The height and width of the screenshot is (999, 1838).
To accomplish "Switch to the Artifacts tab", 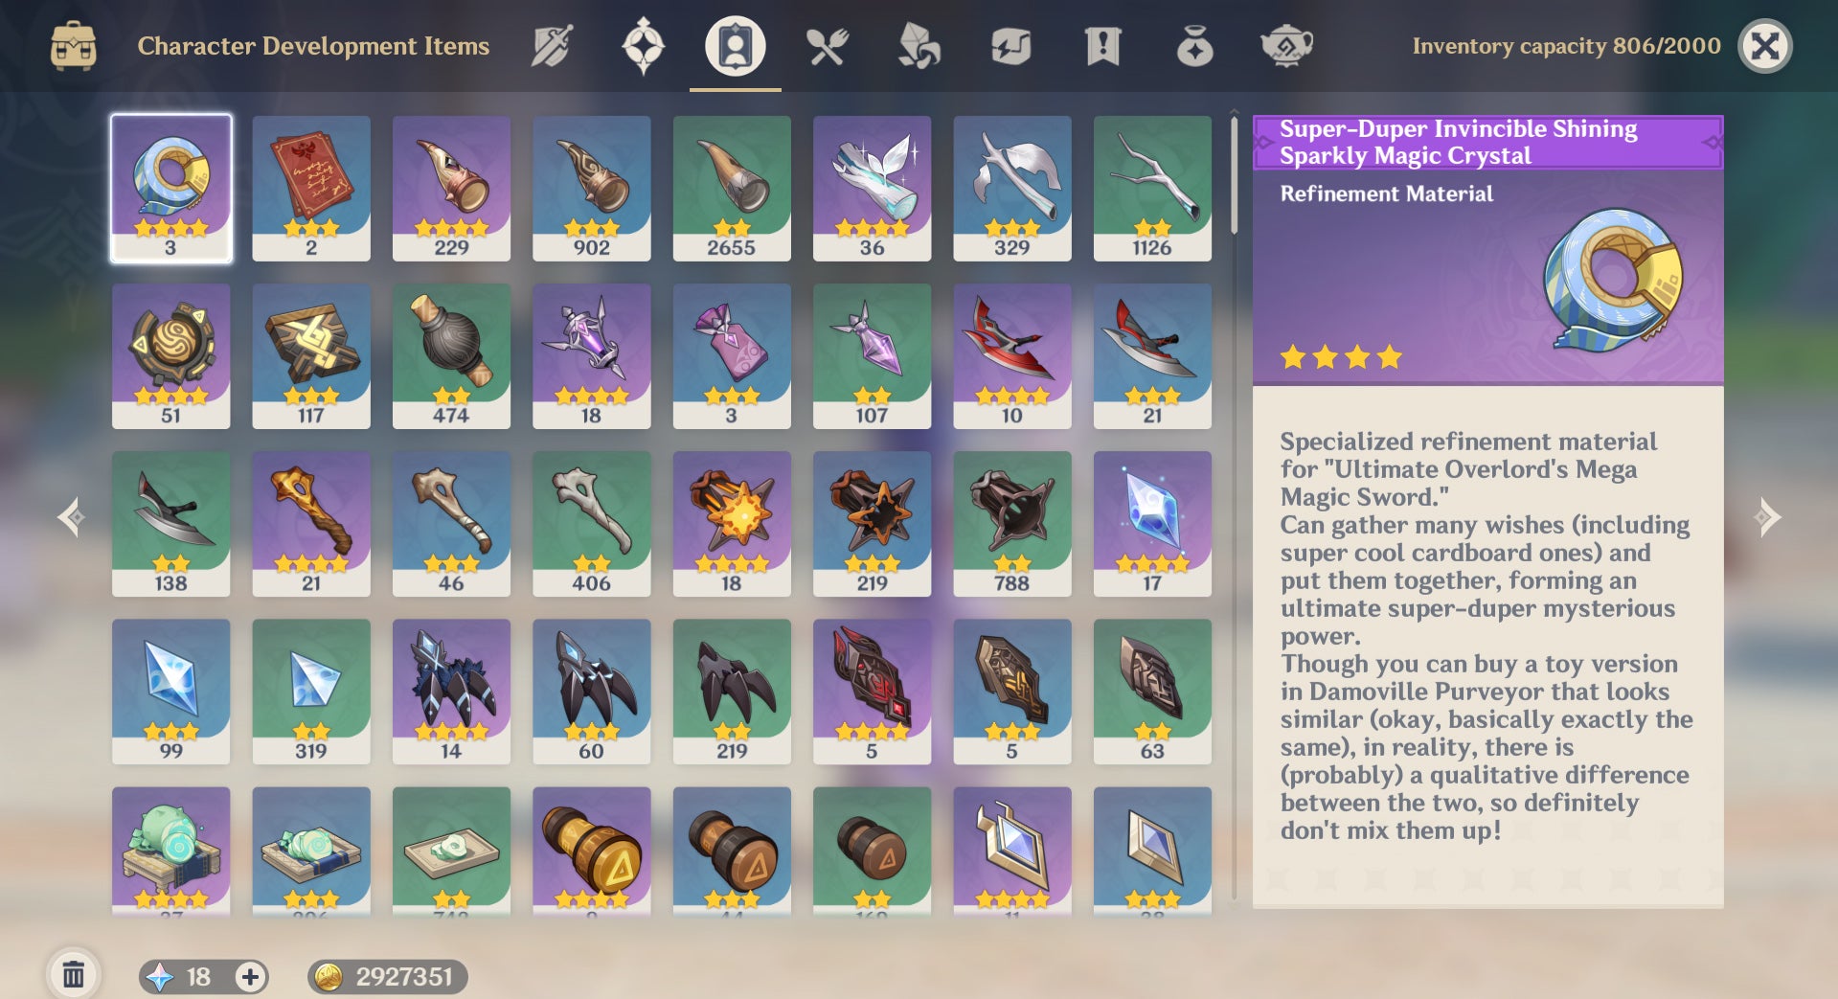I will (x=643, y=46).
